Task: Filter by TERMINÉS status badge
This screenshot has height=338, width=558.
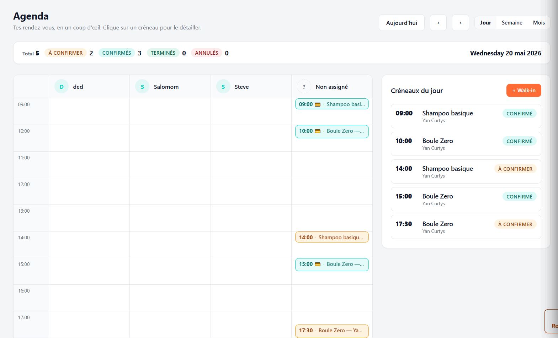Action: click(x=163, y=53)
